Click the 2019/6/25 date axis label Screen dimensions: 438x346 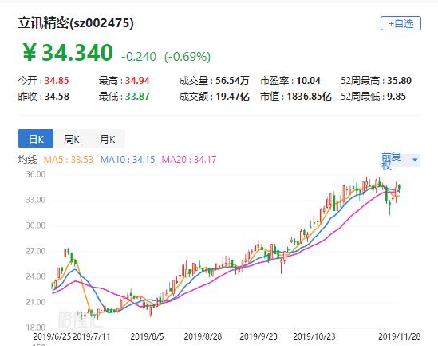(52, 336)
